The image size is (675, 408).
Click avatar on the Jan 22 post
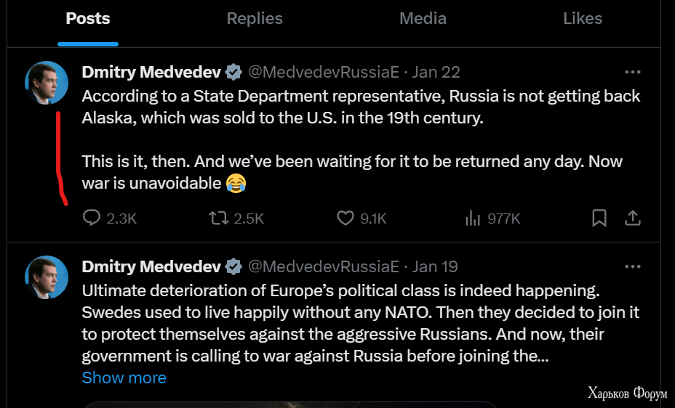[x=47, y=83]
